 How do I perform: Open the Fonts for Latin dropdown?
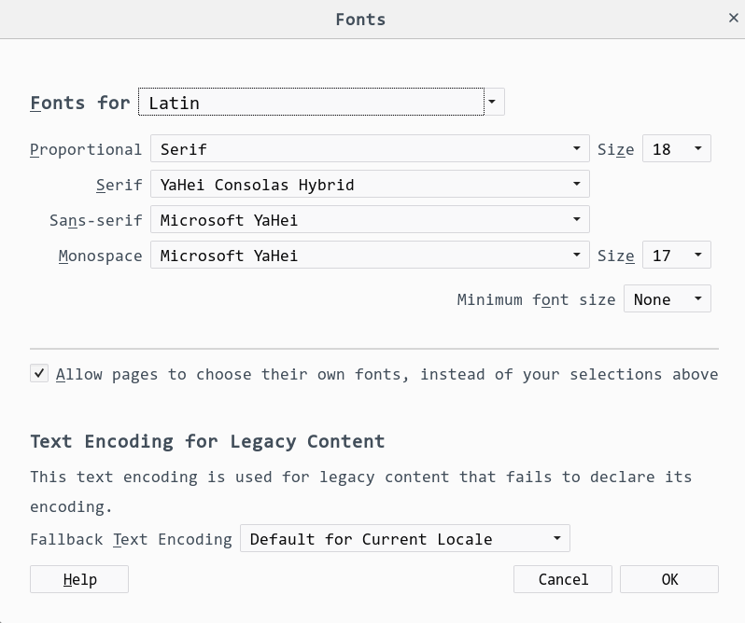321,102
